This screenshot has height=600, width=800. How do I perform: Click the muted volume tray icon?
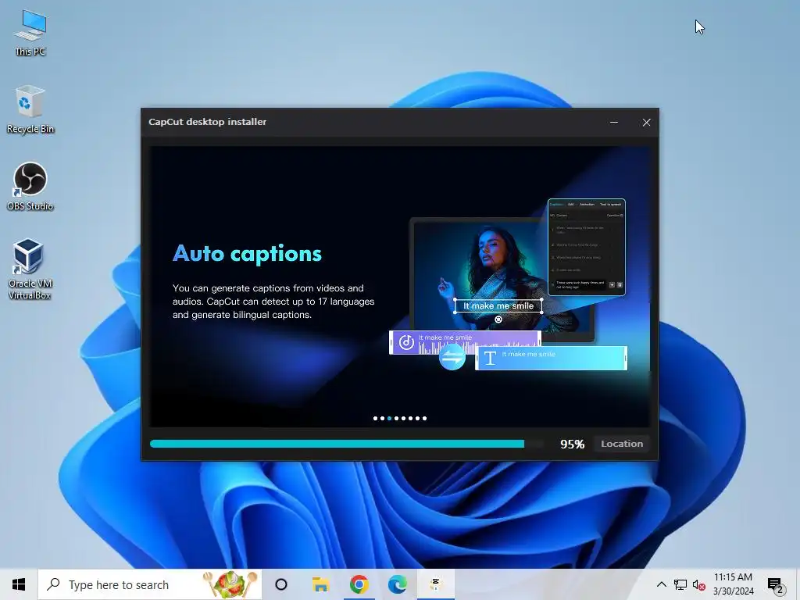click(699, 585)
